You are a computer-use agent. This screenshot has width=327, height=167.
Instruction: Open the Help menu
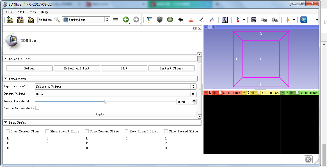point(44,12)
